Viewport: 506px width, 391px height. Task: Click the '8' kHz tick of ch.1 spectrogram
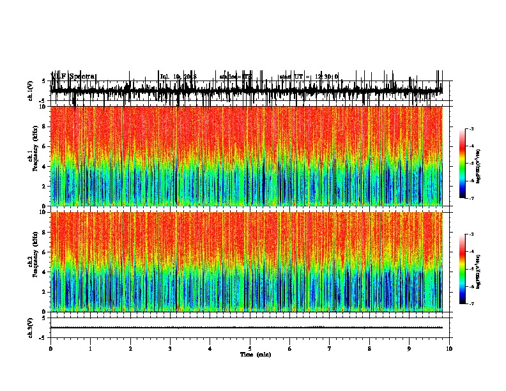point(45,126)
